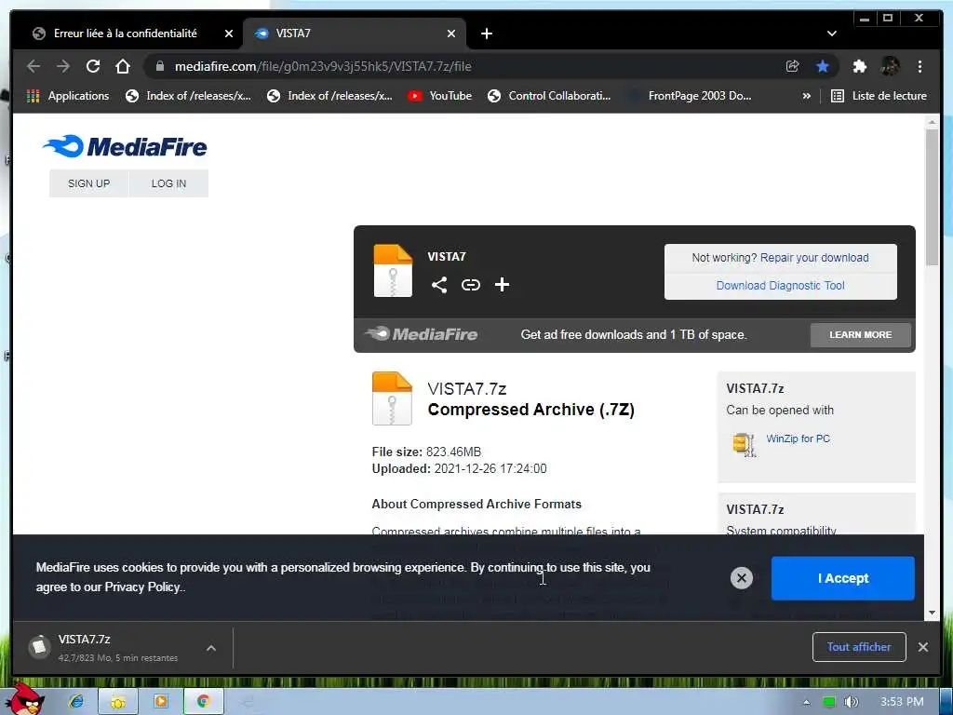Viewport: 953px width, 715px height.
Task: Select the VISTA7 tab
Action: pyautogui.click(x=355, y=34)
